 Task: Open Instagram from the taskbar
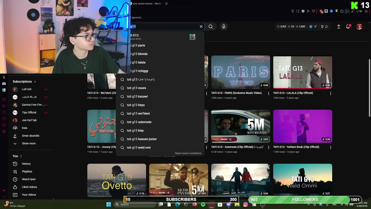click(x=245, y=204)
